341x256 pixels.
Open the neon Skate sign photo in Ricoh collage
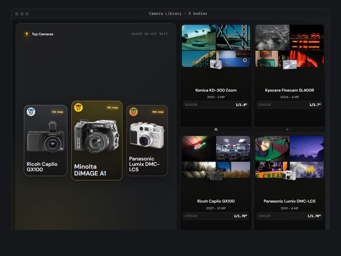tap(199, 148)
